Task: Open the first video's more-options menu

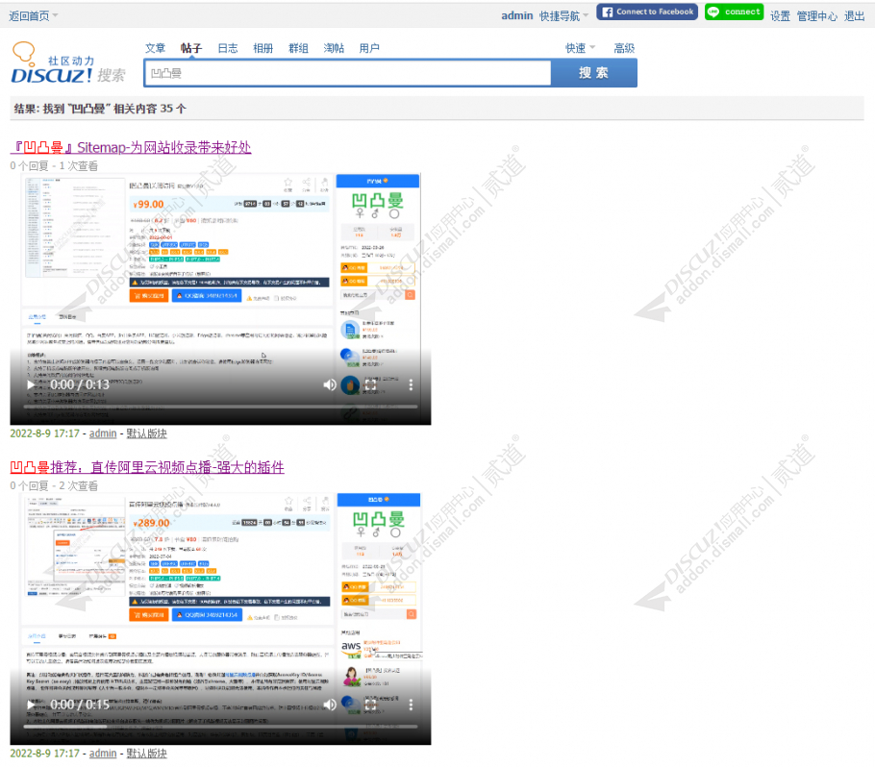Action: (x=411, y=384)
